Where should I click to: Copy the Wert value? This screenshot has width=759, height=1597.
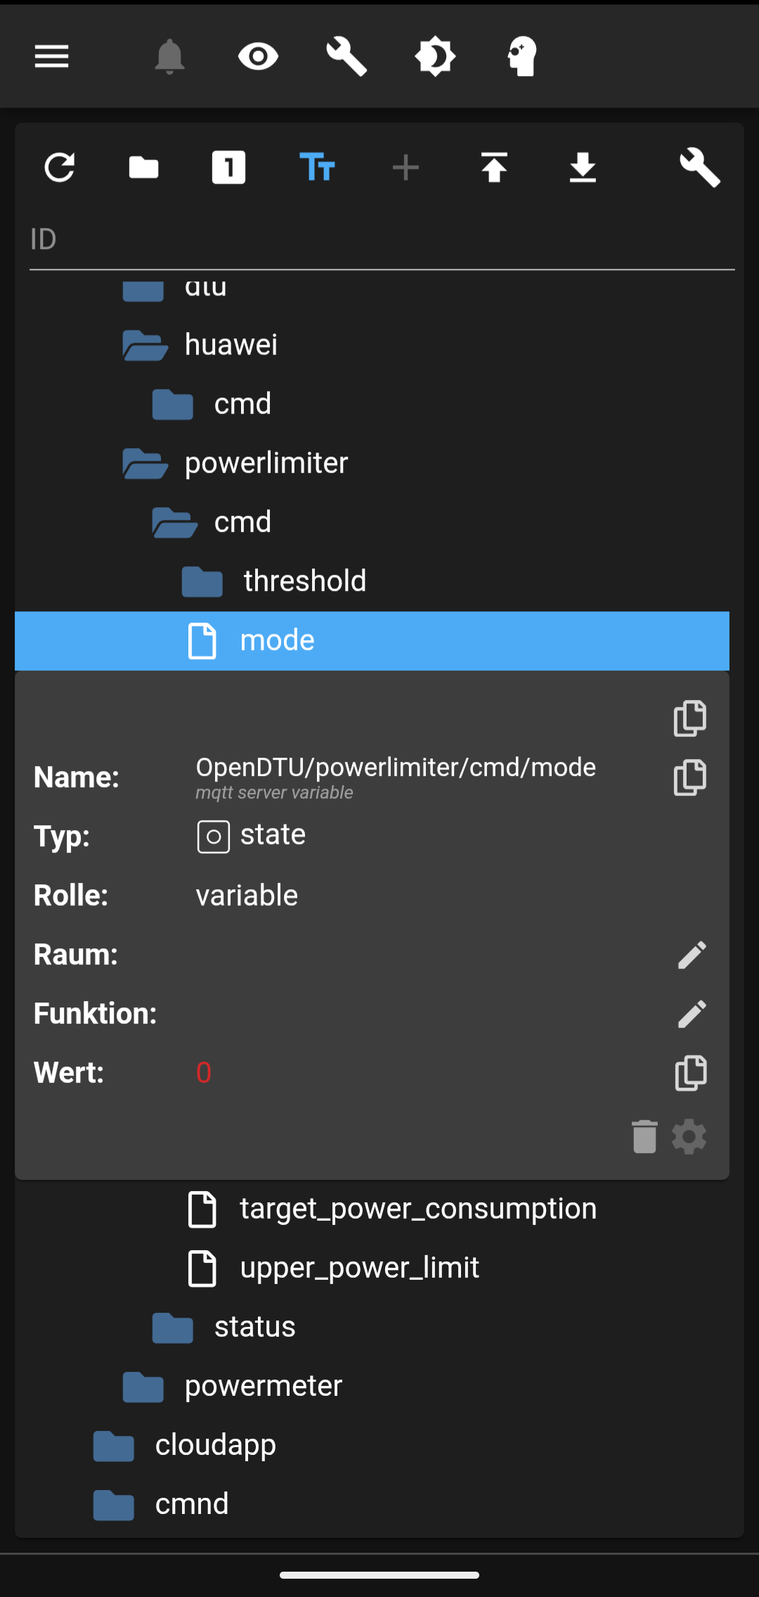tap(691, 1073)
